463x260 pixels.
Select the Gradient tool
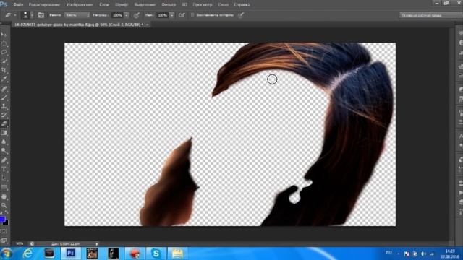4,133
